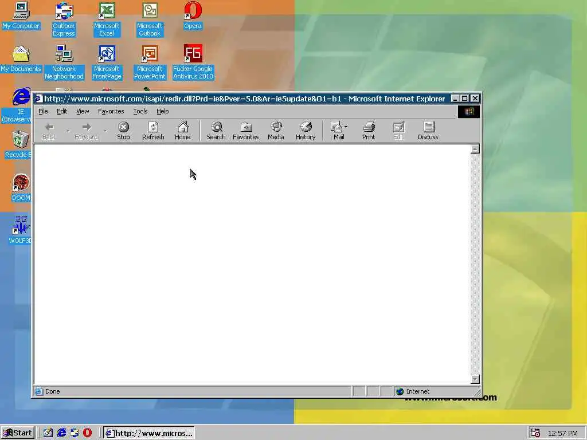Screen dimensions: 587x440
Task: Select the Microsoft Excel desktop shortcut
Action: (x=107, y=19)
